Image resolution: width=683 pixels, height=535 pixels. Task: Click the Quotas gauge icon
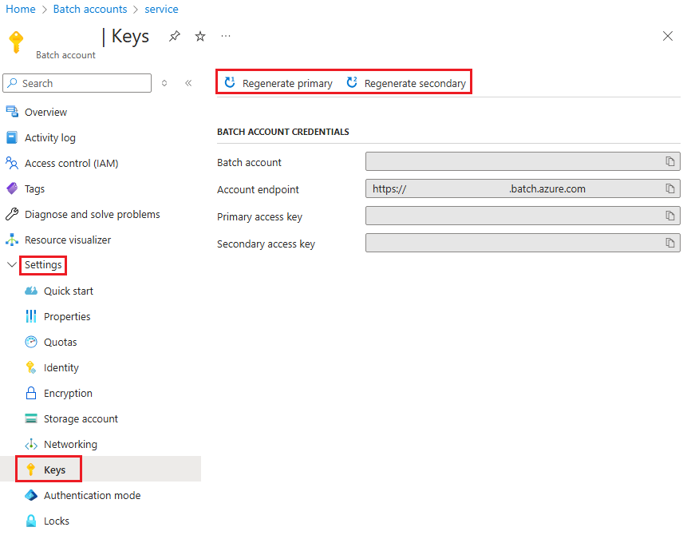point(31,342)
